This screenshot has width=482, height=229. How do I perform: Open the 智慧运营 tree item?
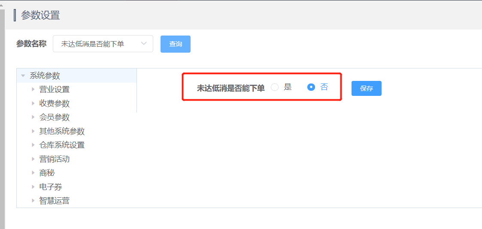pos(55,201)
